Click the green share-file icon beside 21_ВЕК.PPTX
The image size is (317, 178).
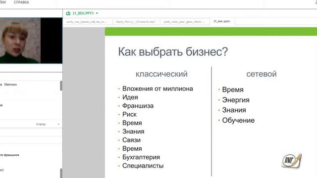click(68, 13)
